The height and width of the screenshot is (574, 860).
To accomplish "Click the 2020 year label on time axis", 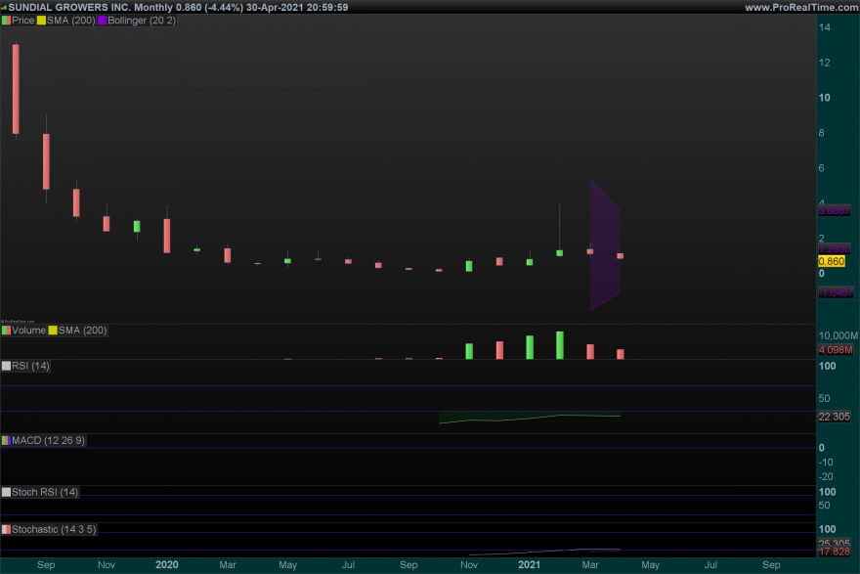I will click(167, 564).
